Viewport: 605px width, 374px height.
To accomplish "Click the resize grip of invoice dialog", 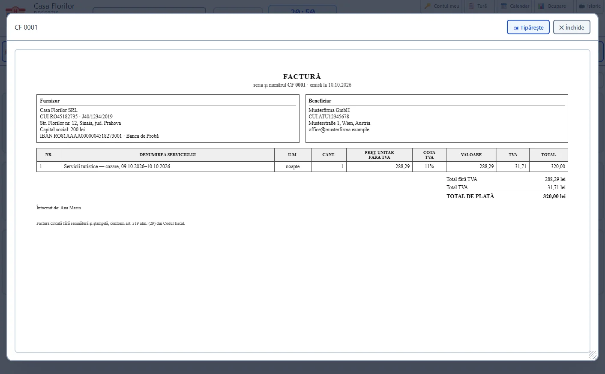I will tap(593, 355).
